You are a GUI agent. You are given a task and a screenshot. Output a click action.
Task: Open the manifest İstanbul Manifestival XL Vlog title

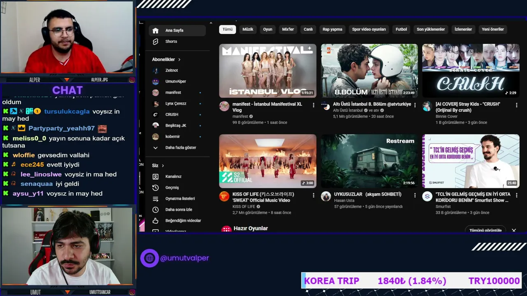tap(267, 107)
